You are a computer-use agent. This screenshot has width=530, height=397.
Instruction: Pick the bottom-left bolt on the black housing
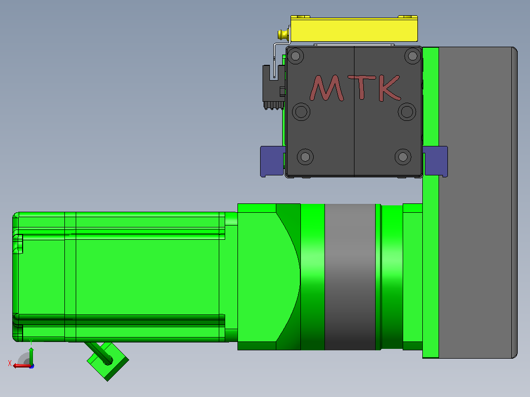click(305, 157)
